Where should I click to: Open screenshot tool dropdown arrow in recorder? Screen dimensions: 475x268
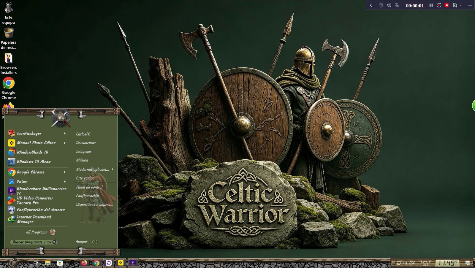pyautogui.click(x=460, y=5)
